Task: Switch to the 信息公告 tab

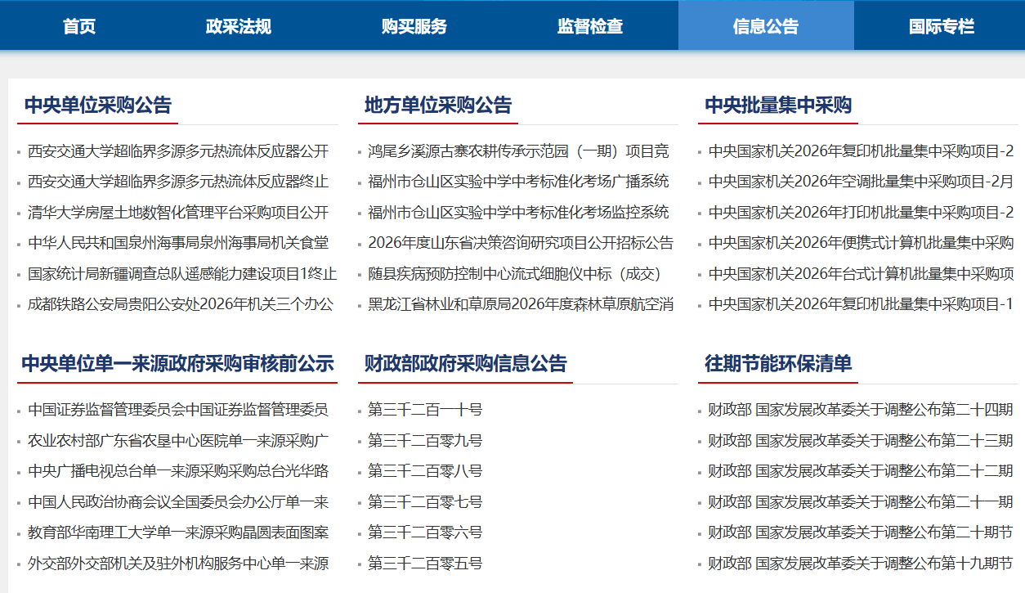Action: coord(765,26)
